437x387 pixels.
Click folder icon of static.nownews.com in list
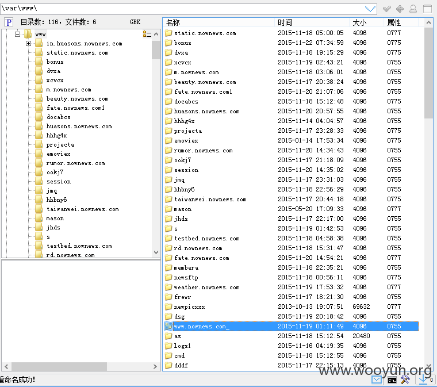click(x=168, y=33)
